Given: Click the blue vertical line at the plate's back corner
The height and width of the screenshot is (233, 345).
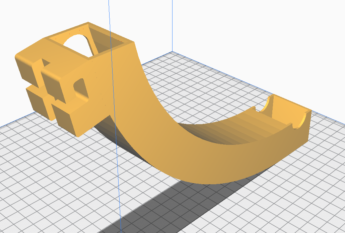Looking at the screenshot, I should (172, 27).
